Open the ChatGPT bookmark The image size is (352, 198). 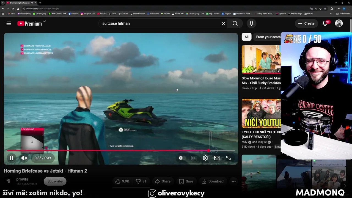click(123, 13)
